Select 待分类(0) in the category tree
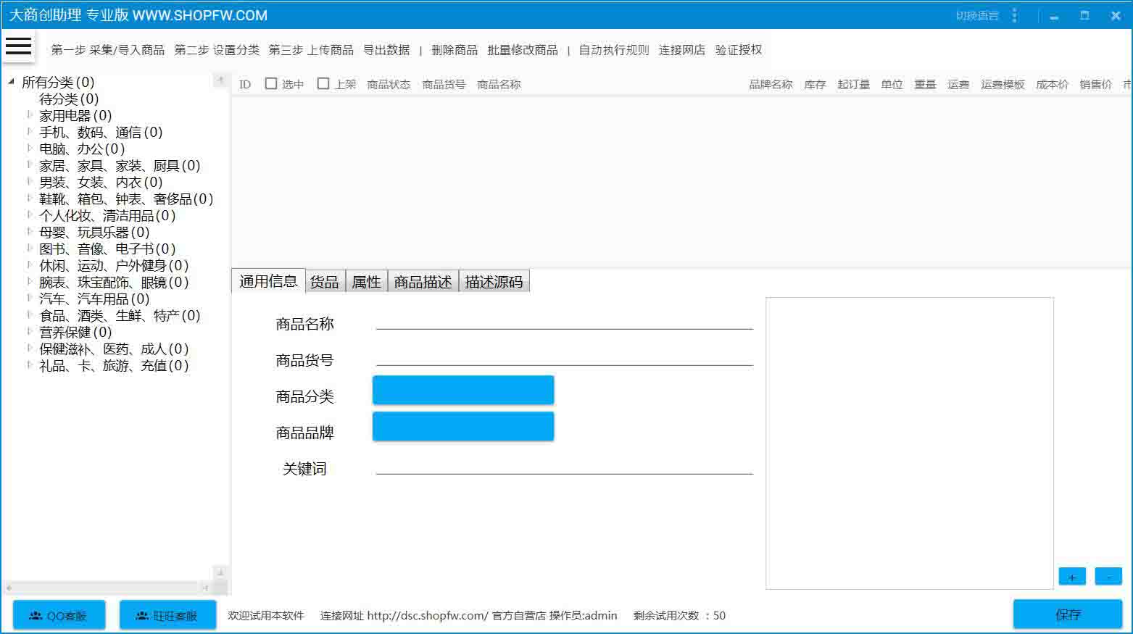Screen dimensions: 1133x634 [x=69, y=99]
